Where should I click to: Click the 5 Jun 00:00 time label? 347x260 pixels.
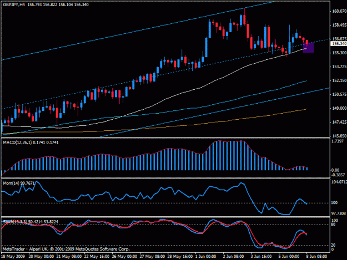[289, 257]
